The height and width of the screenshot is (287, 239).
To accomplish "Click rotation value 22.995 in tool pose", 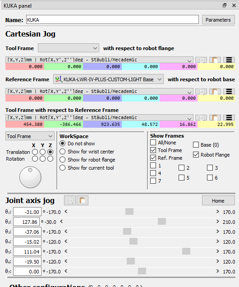I will point(216,124).
